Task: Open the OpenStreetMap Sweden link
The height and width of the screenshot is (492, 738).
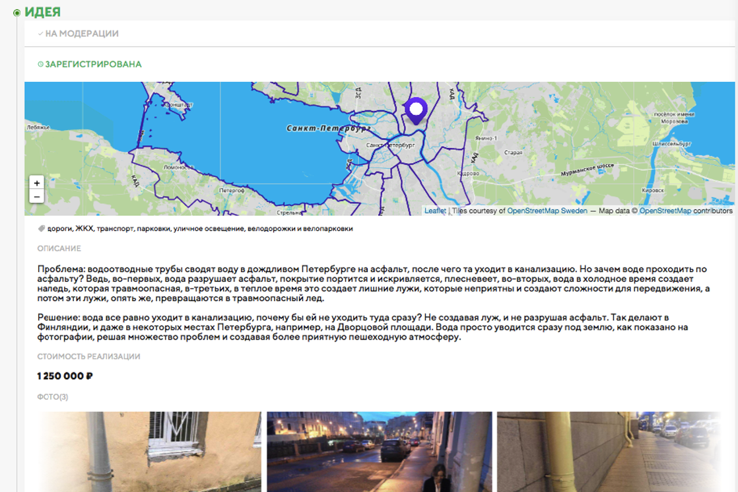Action: 547,211
